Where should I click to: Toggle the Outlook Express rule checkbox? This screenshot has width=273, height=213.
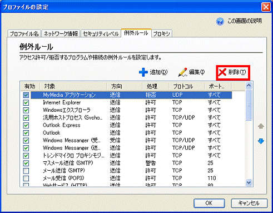pos(26,125)
